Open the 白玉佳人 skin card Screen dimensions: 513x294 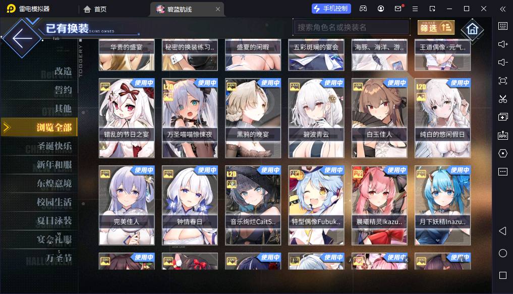tap(379, 118)
